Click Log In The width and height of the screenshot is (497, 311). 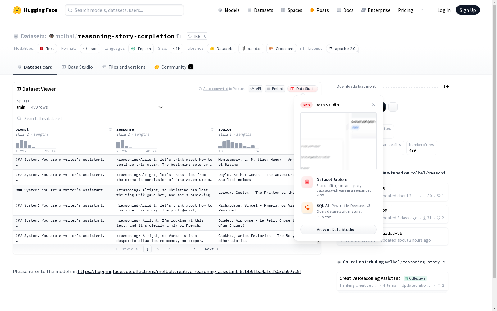[444, 10]
